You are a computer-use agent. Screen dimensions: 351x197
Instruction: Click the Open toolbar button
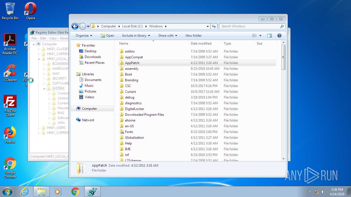(107, 36)
